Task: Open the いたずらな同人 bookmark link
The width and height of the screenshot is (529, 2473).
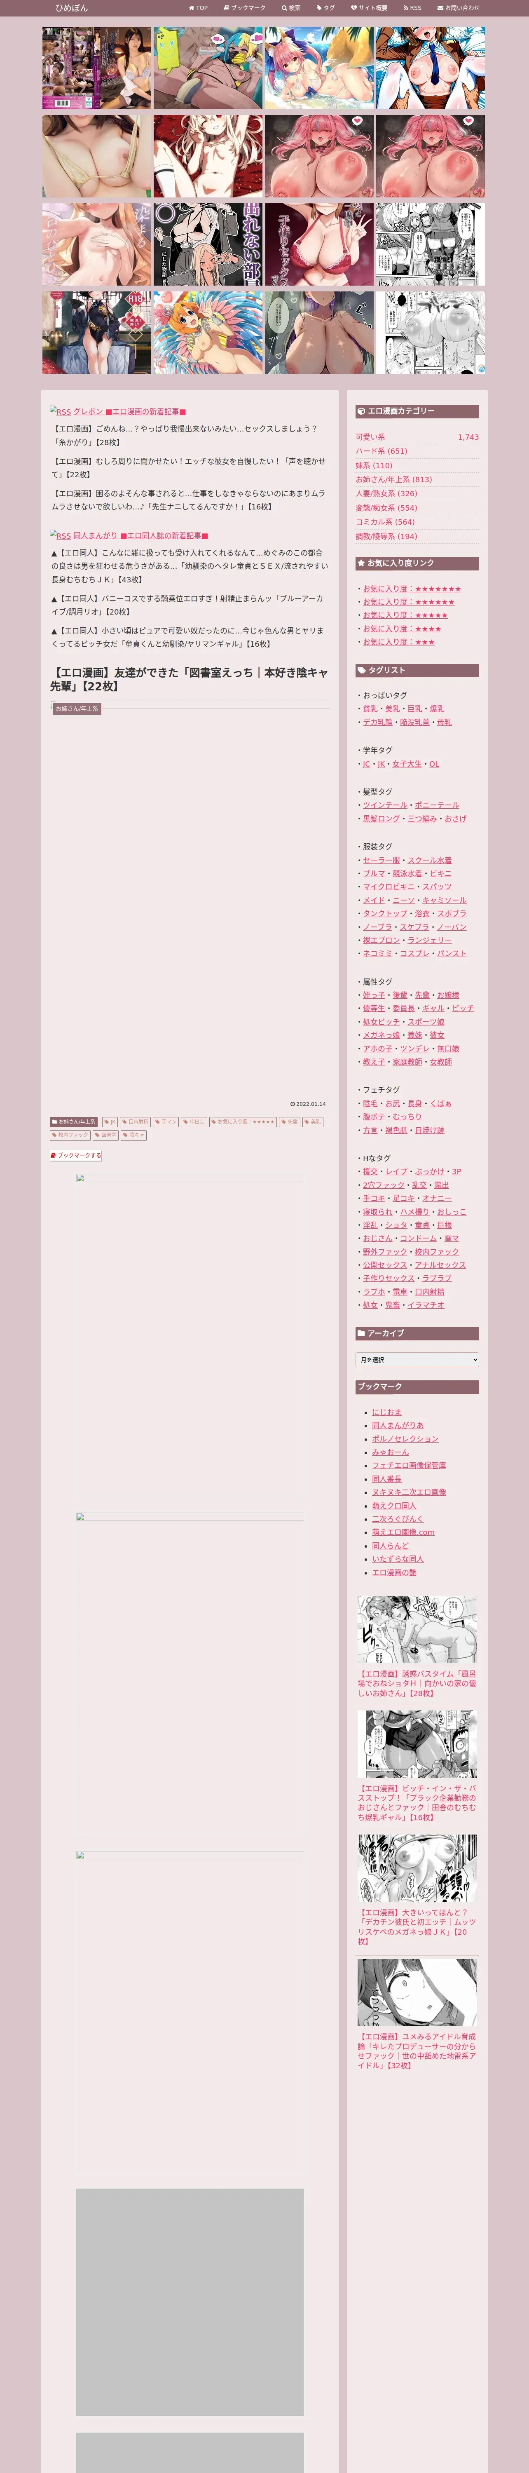Action: pos(398,1559)
